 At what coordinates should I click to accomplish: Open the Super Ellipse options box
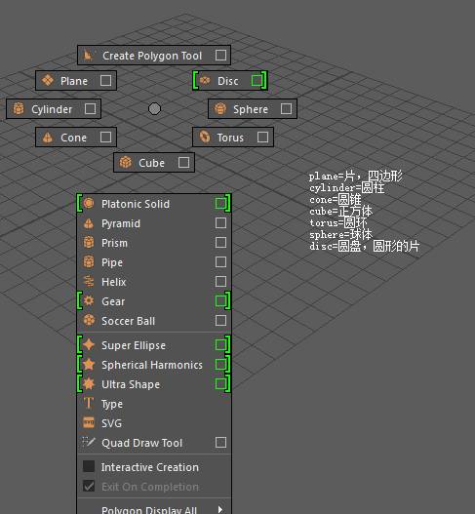click(220, 345)
